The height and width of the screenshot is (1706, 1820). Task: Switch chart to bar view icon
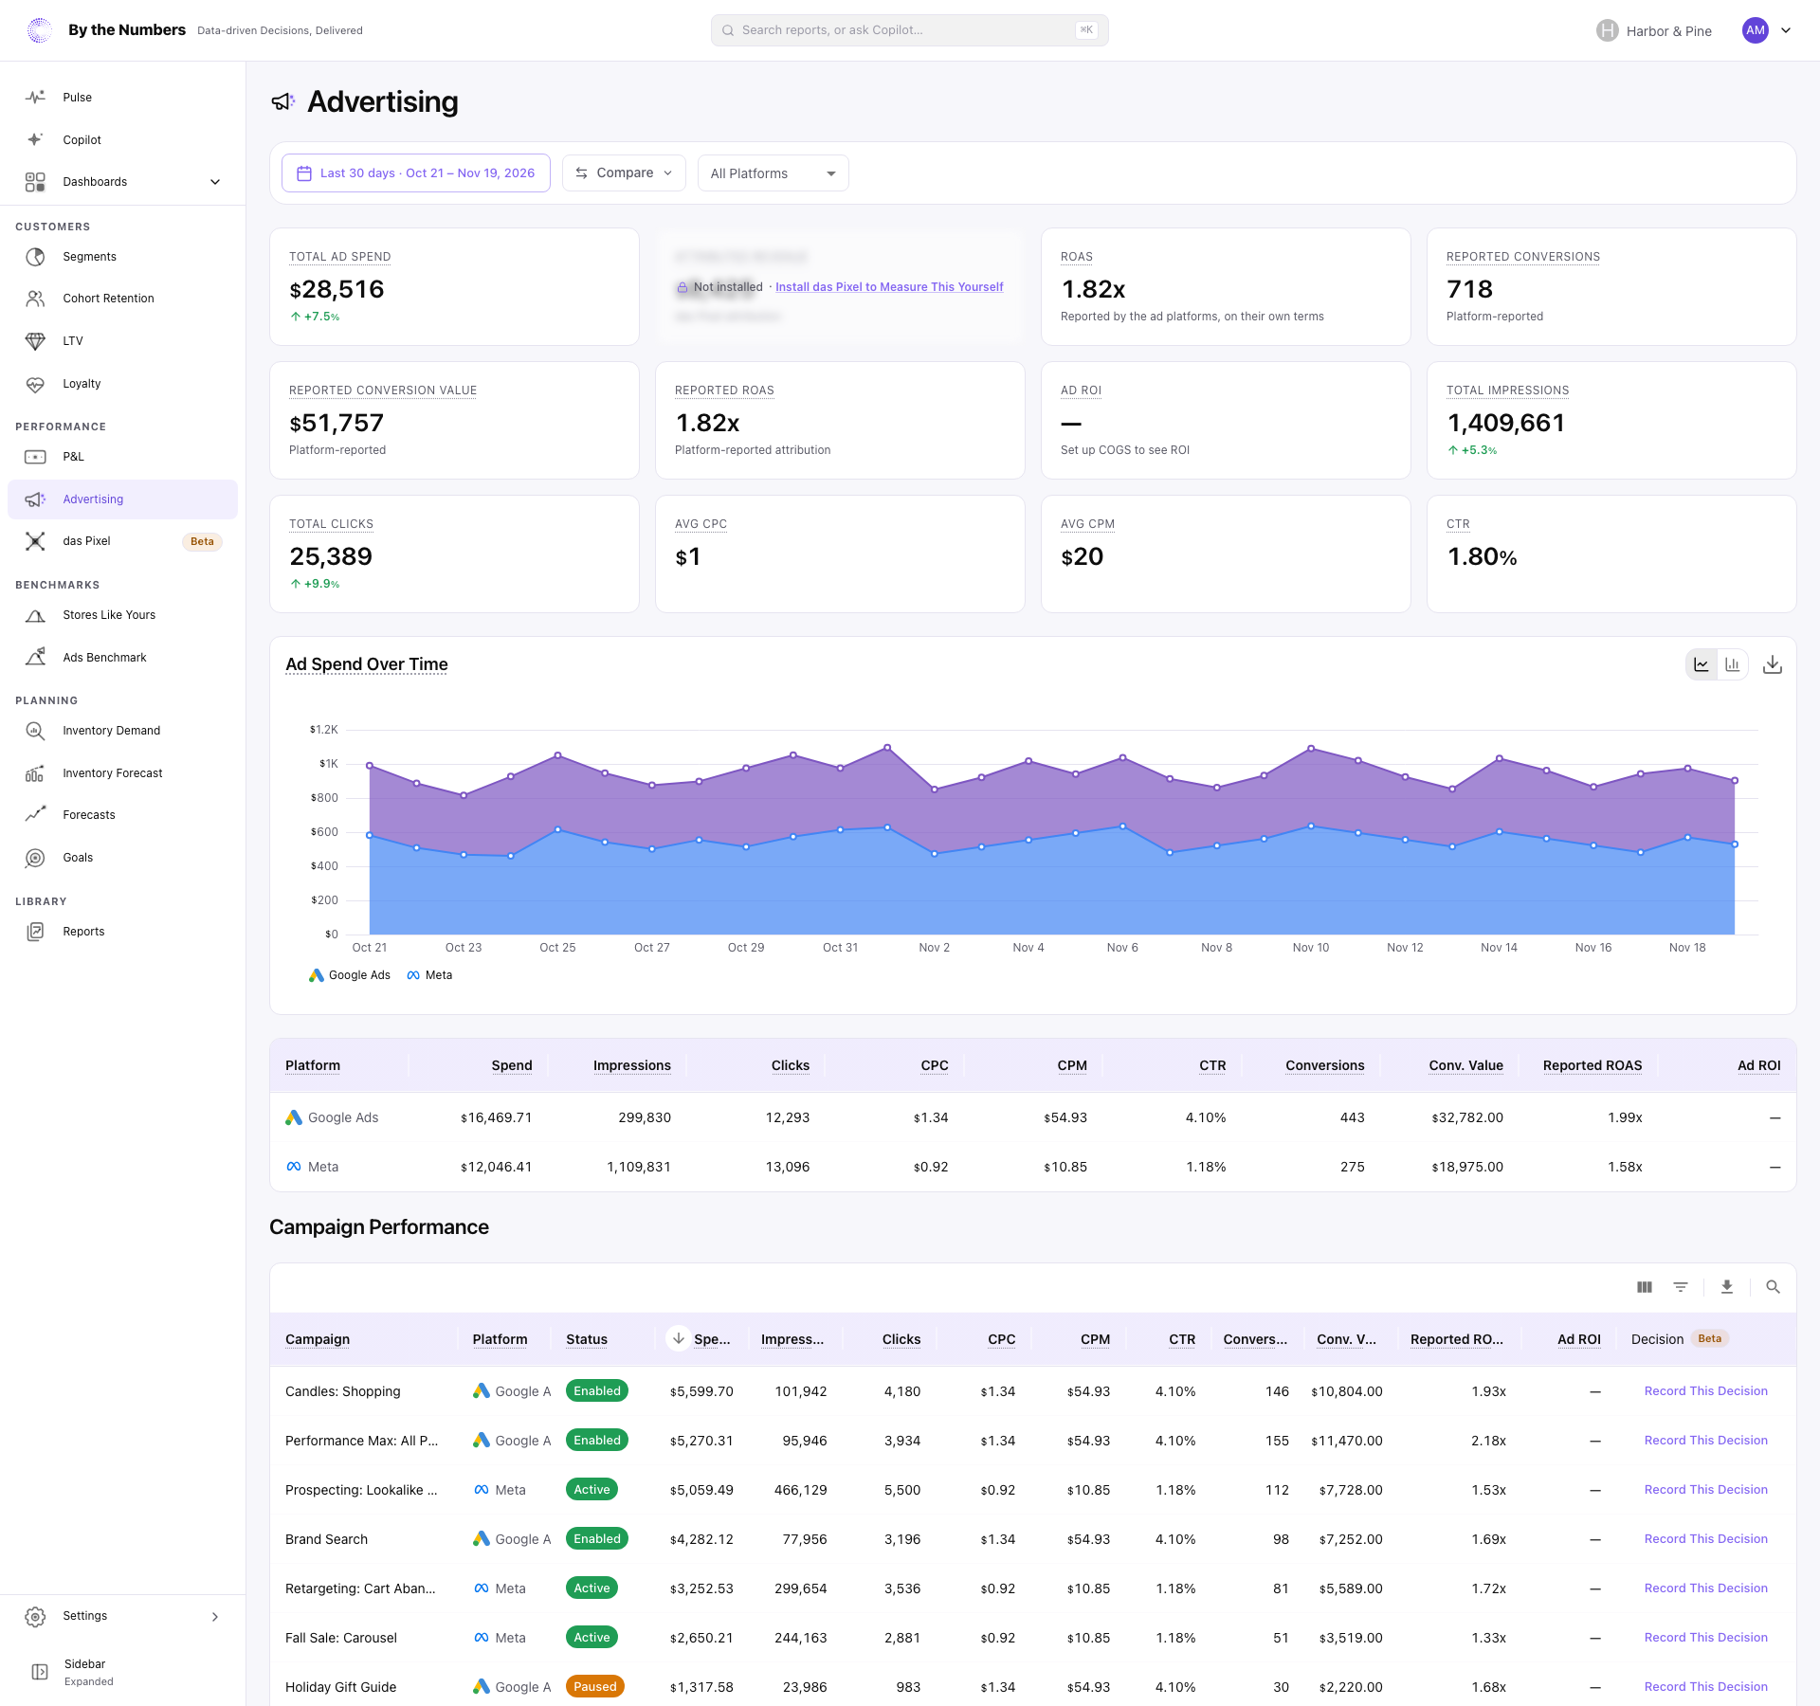[x=1732, y=664]
